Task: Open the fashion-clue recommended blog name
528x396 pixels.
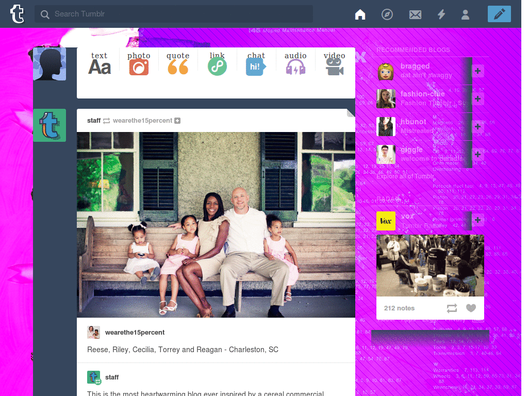Action: (x=422, y=94)
